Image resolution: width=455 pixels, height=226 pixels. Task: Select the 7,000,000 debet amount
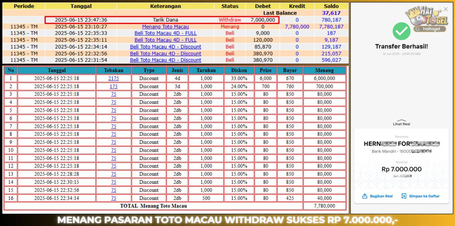coord(263,20)
